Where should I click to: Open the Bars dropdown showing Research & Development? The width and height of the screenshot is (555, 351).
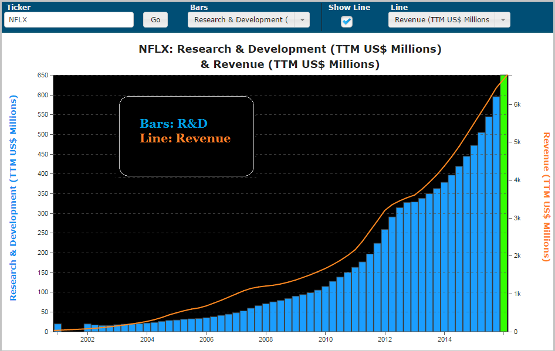pos(249,20)
